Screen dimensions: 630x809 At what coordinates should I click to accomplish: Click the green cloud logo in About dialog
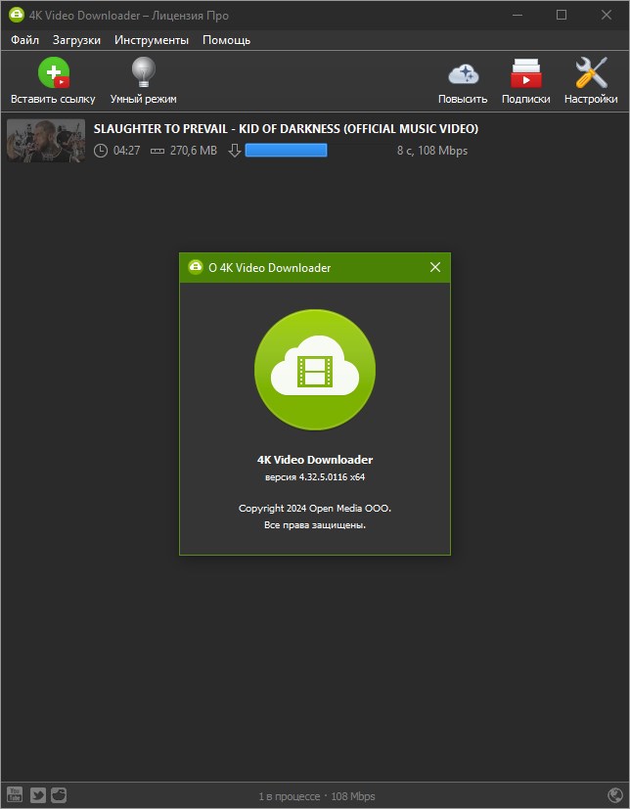click(315, 370)
